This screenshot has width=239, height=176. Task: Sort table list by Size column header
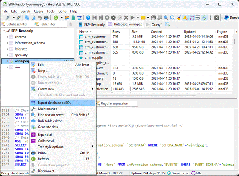point(139,31)
